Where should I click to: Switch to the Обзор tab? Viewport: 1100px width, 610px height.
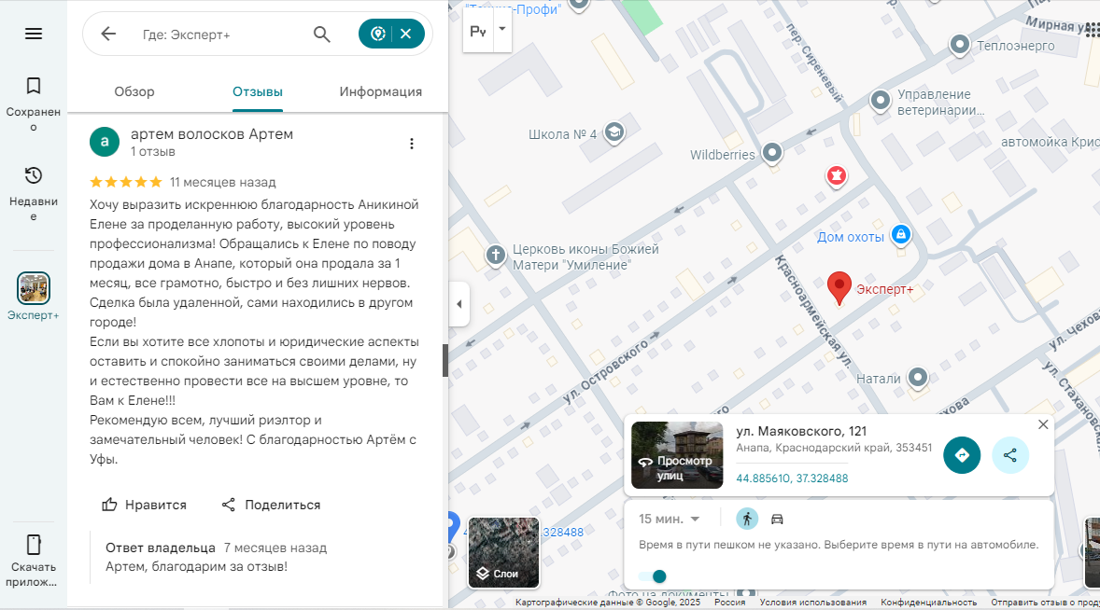point(134,91)
